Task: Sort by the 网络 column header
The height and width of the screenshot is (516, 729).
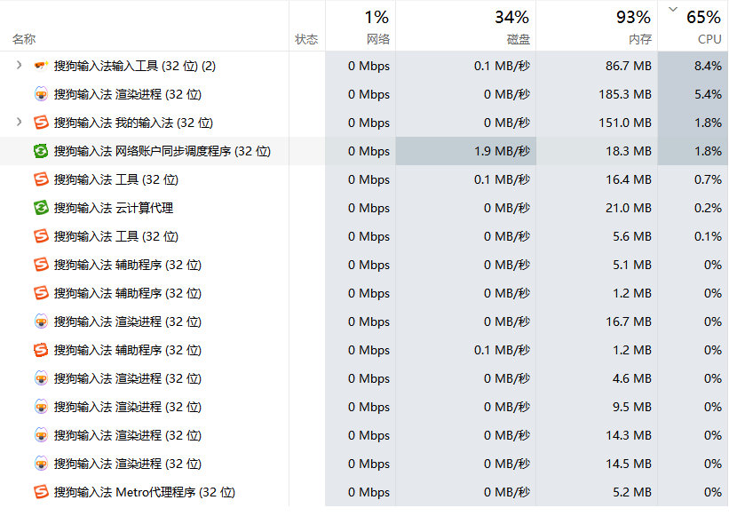Action: (x=361, y=26)
